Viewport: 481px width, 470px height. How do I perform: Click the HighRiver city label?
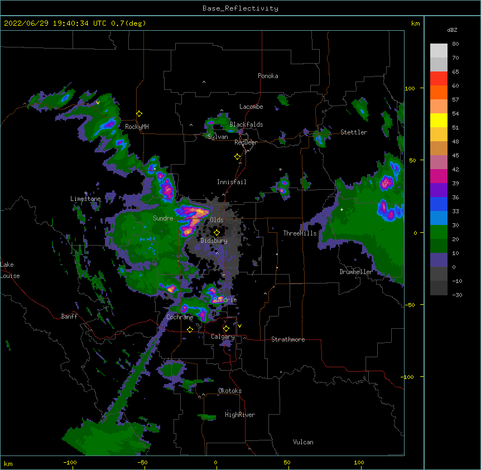pos(240,415)
